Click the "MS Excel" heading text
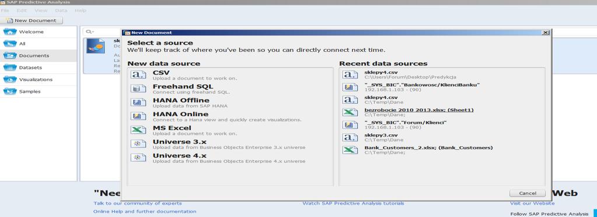 pos(172,128)
